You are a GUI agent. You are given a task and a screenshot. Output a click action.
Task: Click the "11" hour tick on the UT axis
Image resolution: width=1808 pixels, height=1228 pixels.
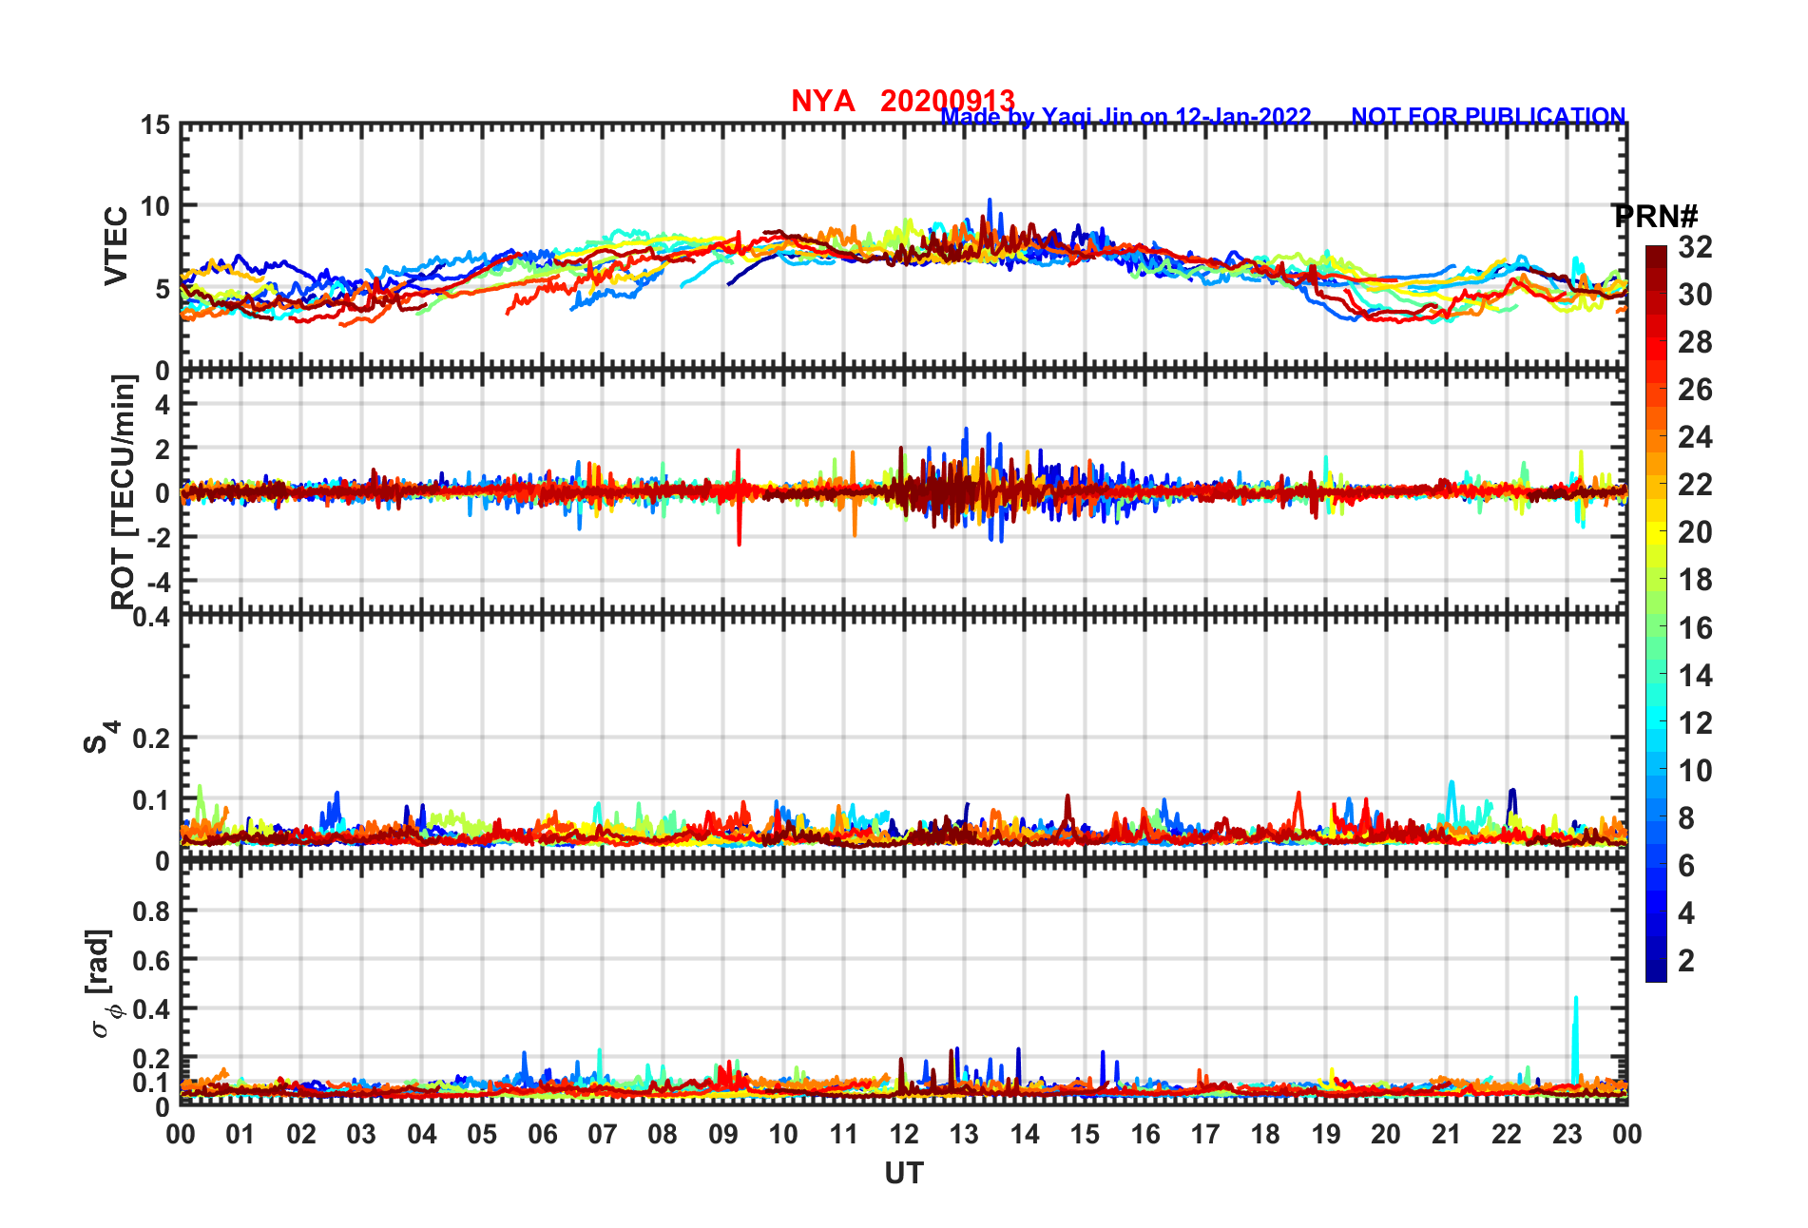(x=844, y=1134)
